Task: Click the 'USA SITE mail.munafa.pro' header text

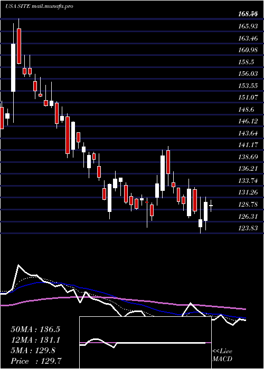Action: (39, 6)
